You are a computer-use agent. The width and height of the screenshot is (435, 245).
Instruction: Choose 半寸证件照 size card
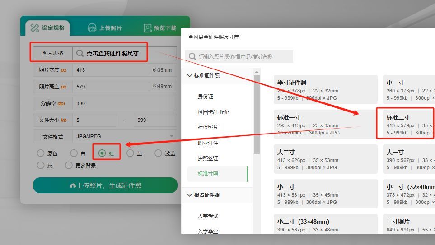tap(325, 89)
